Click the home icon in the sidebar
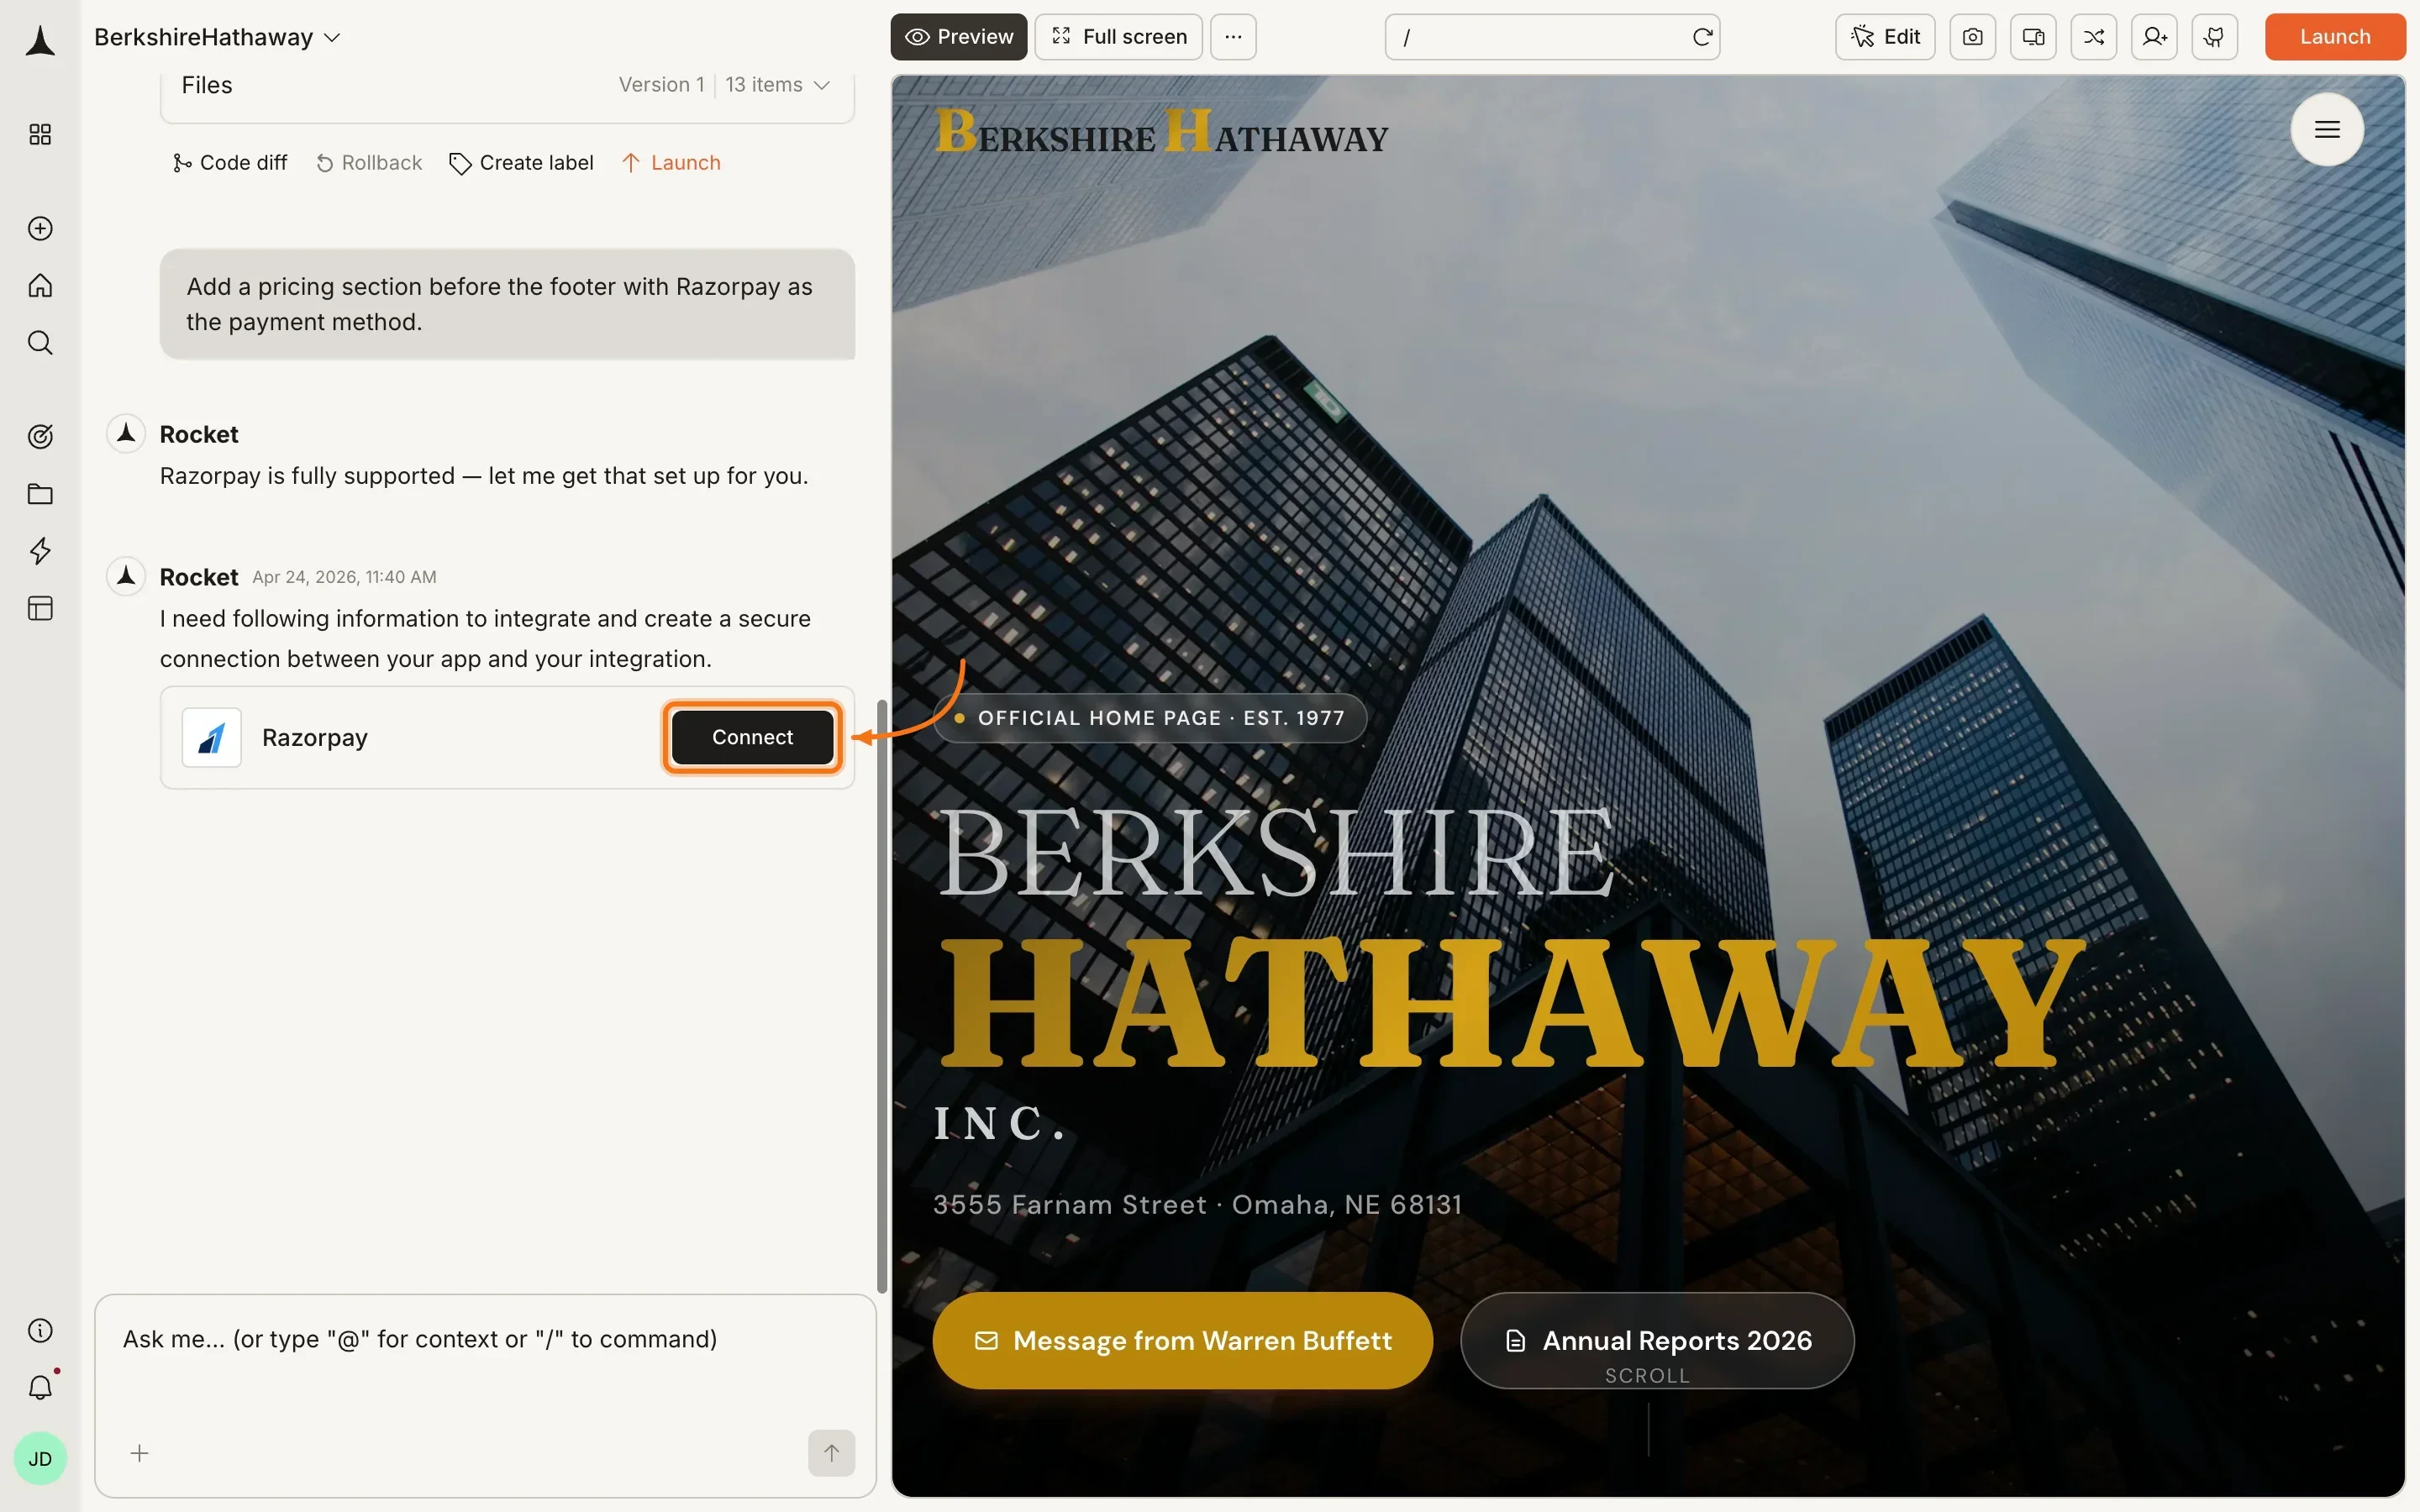The image size is (2420, 1512). click(40, 285)
